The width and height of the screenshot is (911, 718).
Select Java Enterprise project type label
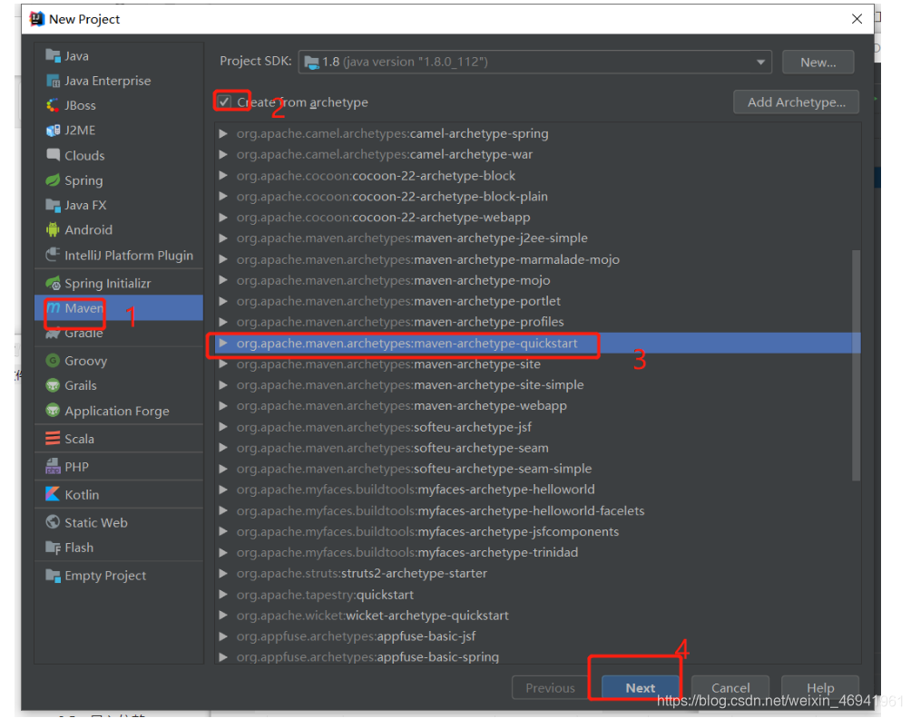click(x=107, y=81)
